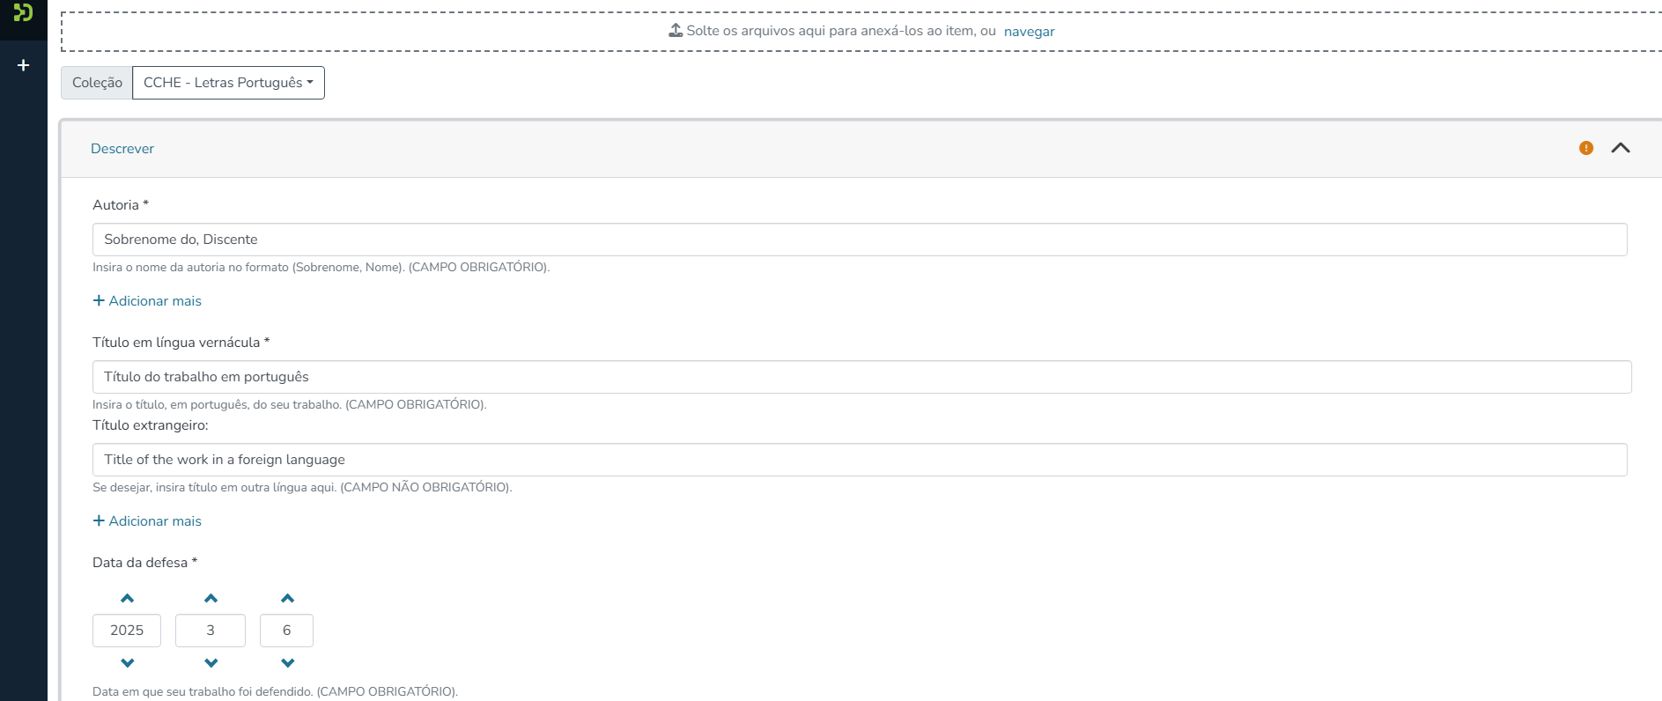Click the Título extrangeiro input field
1662x701 pixels.
point(859,460)
